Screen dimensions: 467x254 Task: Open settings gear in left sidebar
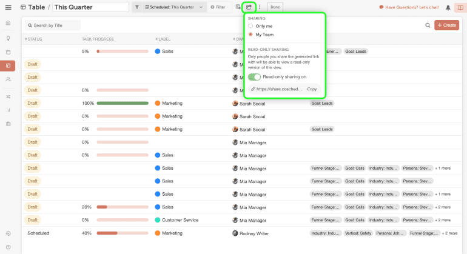click(x=8, y=233)
